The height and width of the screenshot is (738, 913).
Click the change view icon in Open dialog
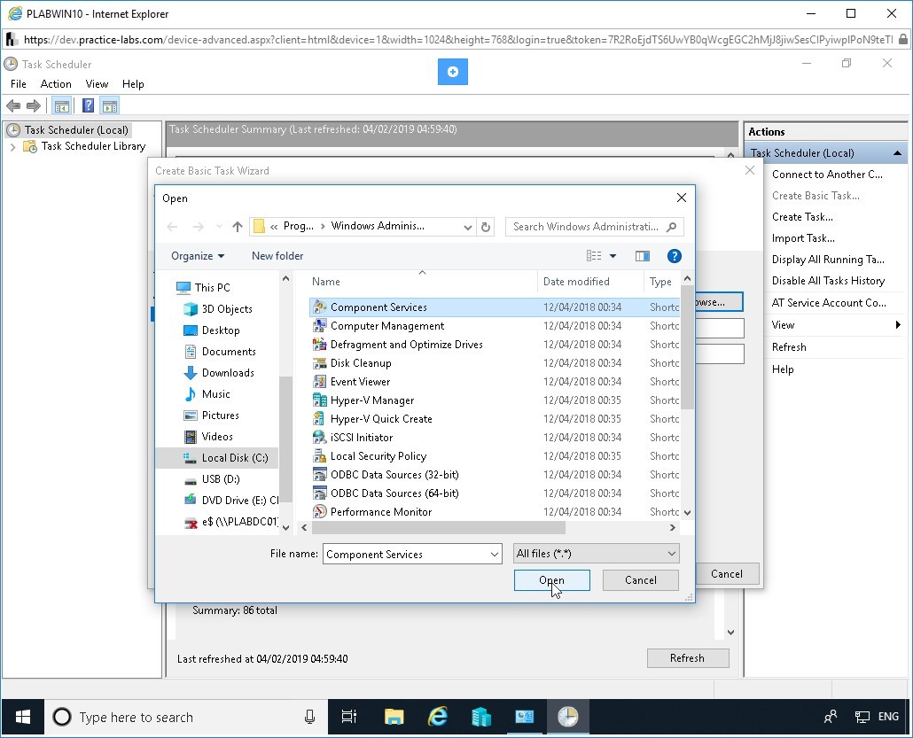pos(594,256)
